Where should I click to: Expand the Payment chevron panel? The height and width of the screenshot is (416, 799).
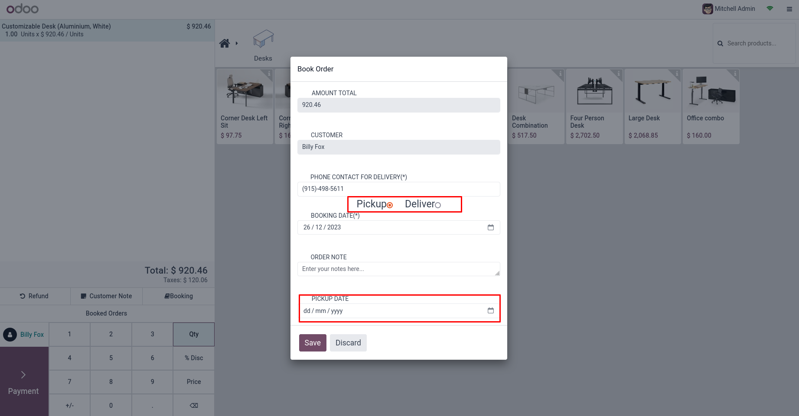(x=24, y=375)
